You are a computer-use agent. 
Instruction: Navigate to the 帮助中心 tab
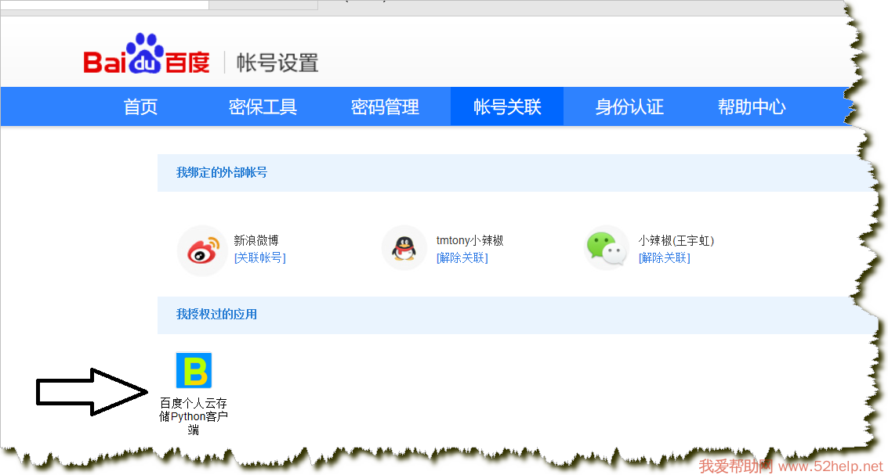752,107
